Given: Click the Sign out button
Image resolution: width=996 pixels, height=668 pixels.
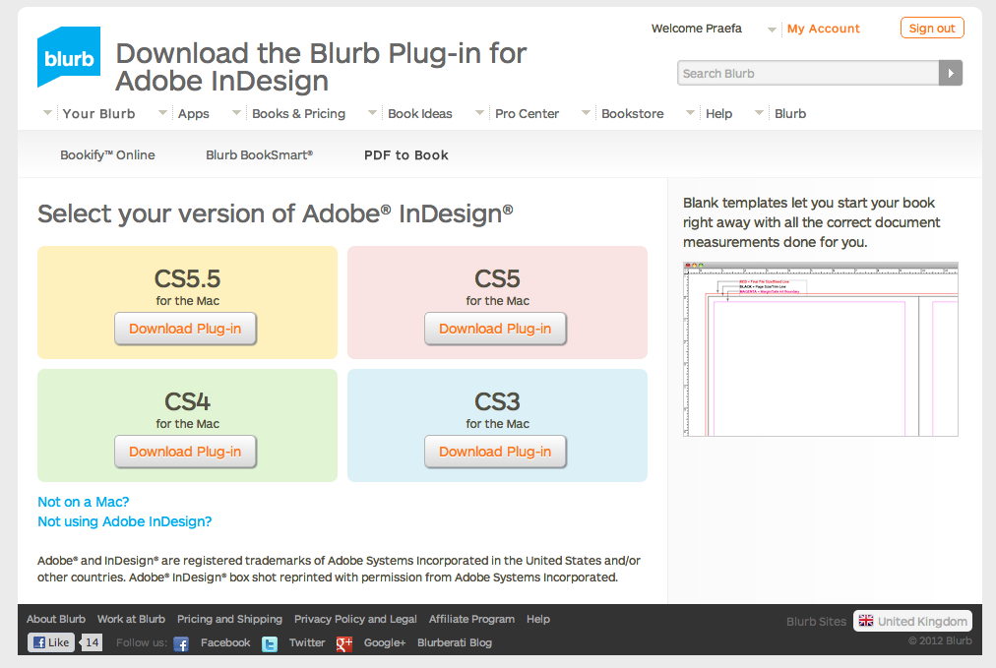Looking at the screenshot, I should tap(932, 28).
